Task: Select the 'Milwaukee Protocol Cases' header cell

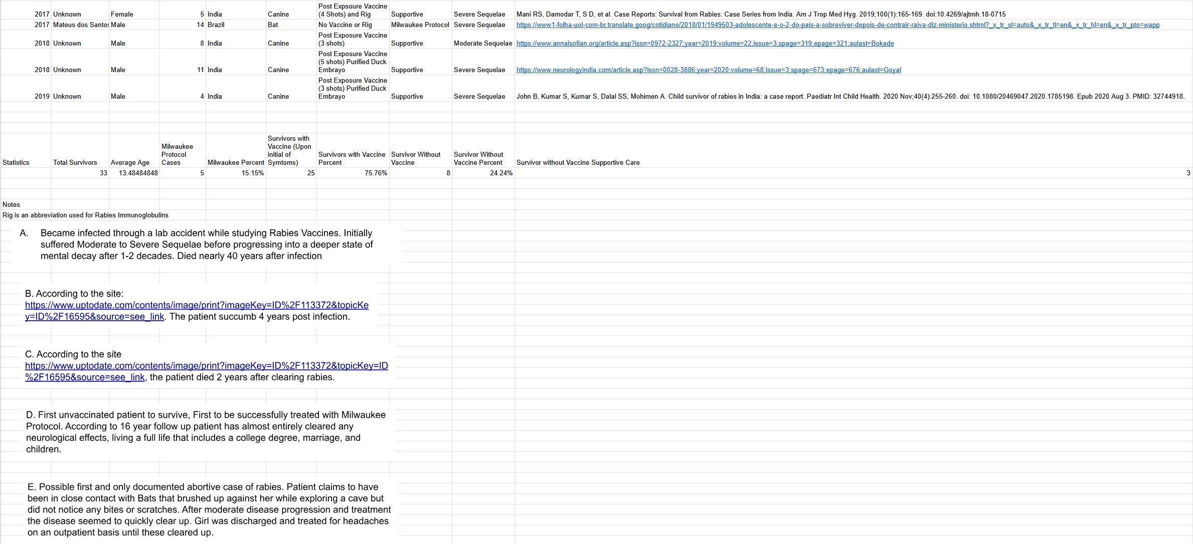Action: (183, 150)
